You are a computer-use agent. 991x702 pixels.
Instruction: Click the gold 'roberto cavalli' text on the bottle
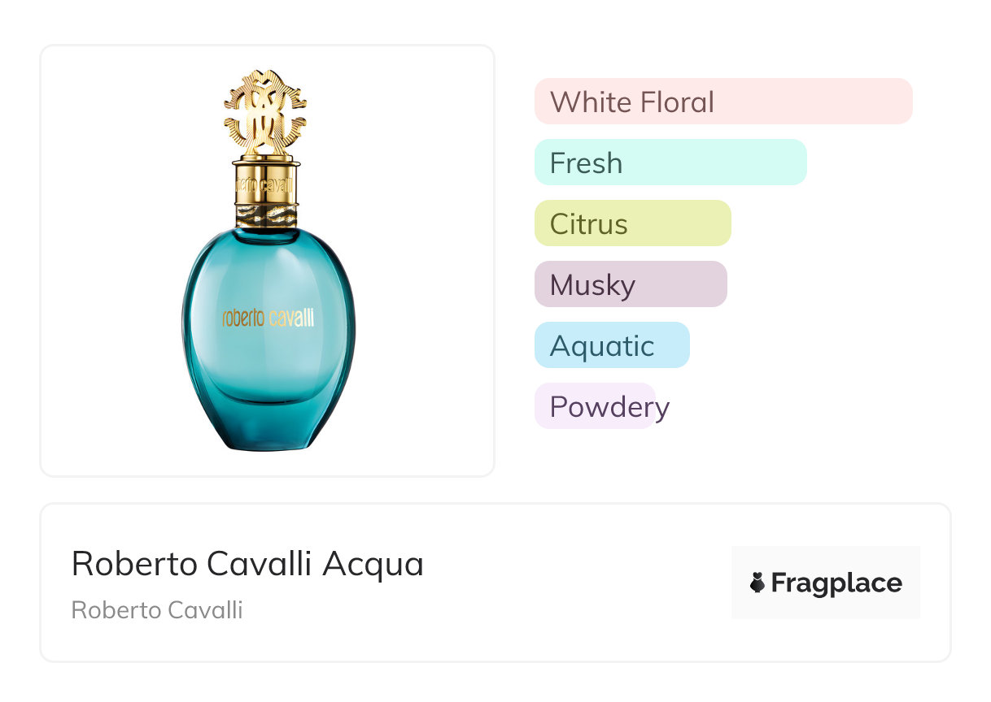[268, 318]
